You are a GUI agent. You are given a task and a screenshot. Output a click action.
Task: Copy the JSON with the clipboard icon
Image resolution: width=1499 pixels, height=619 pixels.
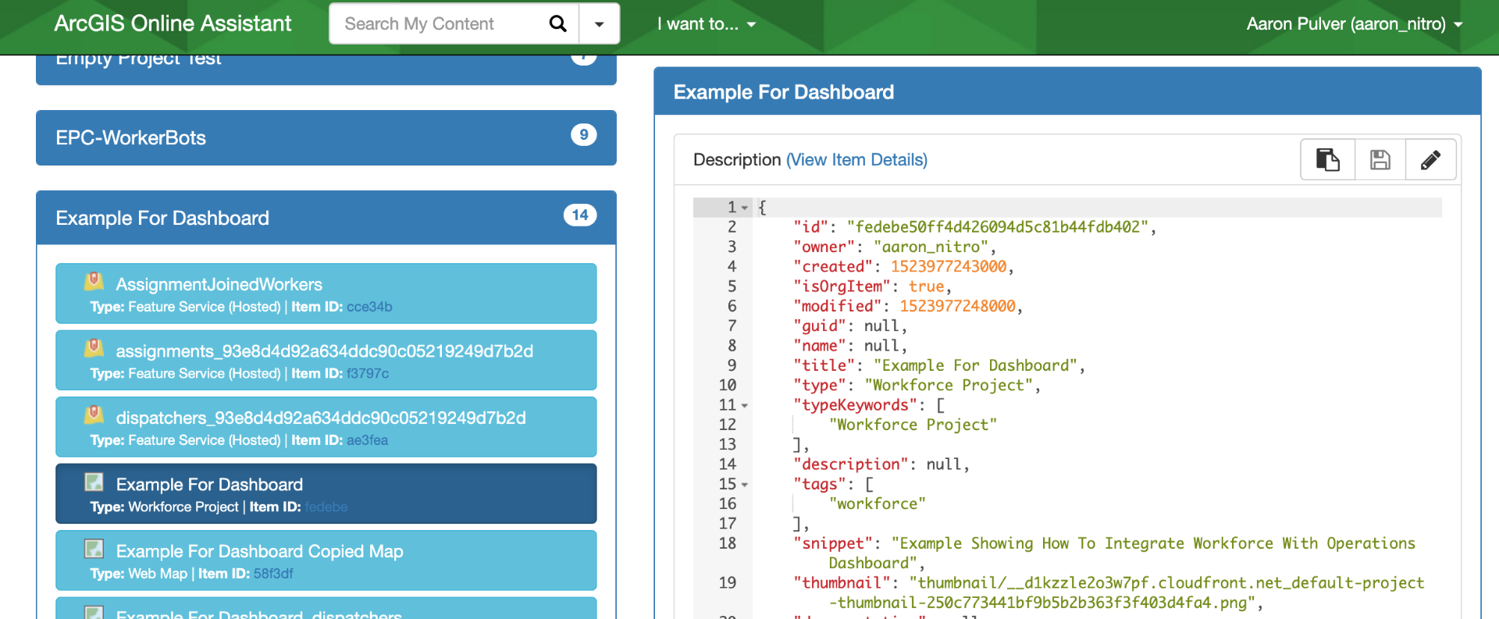[x=1328, y=160]
